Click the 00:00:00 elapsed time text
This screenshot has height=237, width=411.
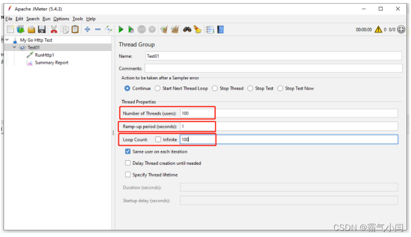(x=364, y=30)
